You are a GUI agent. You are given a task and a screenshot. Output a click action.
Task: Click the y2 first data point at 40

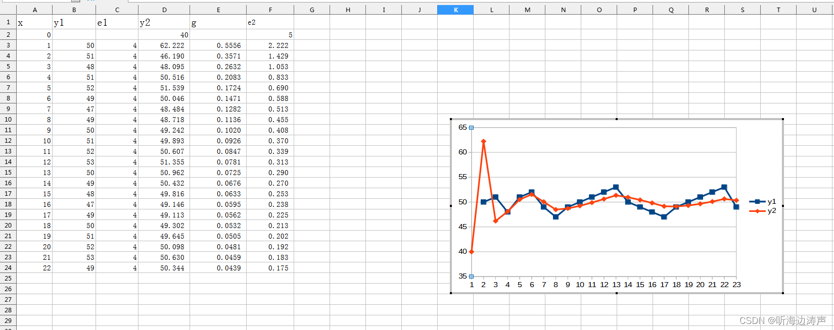472,251
